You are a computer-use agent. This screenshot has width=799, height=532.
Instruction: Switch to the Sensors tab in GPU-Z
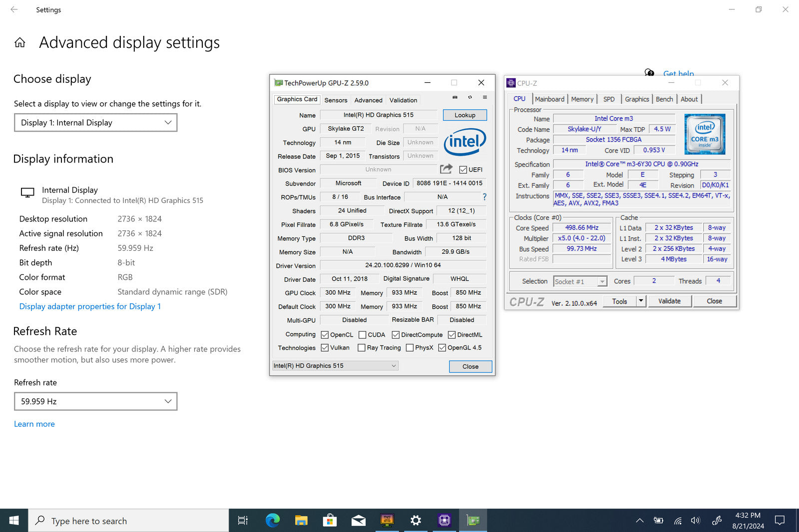[336, 100]
